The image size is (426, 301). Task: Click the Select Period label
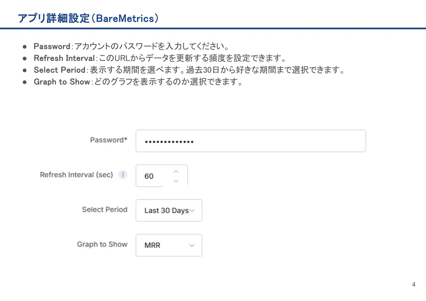click(105, 210)
